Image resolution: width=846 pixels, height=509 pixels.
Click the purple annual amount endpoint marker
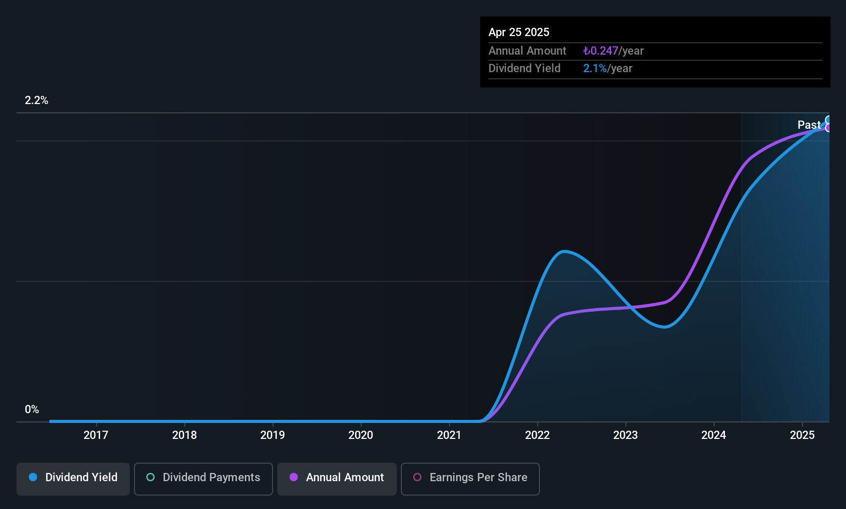(x=828, y=128)
